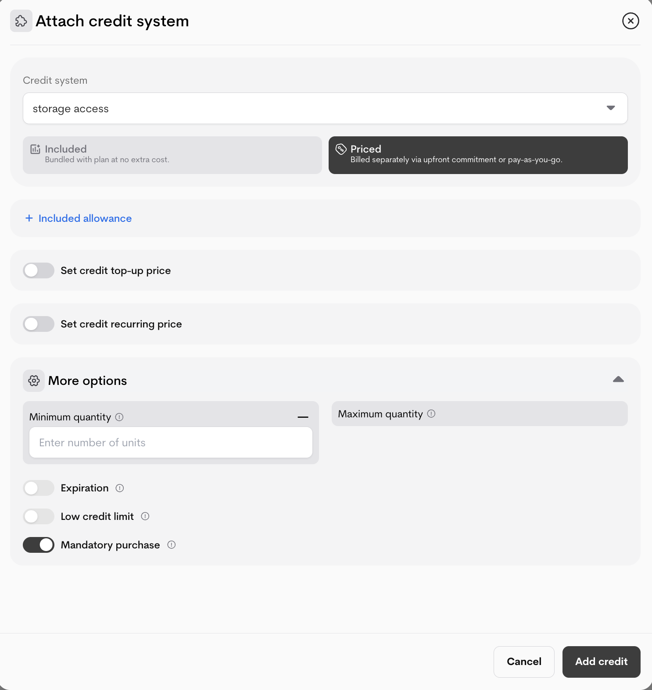The image size is (652, 690).
Task: Click the info icon beside Minimum quantity
Action: point(119,417)
